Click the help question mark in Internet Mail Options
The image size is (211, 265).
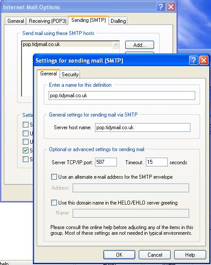(161, 7)
